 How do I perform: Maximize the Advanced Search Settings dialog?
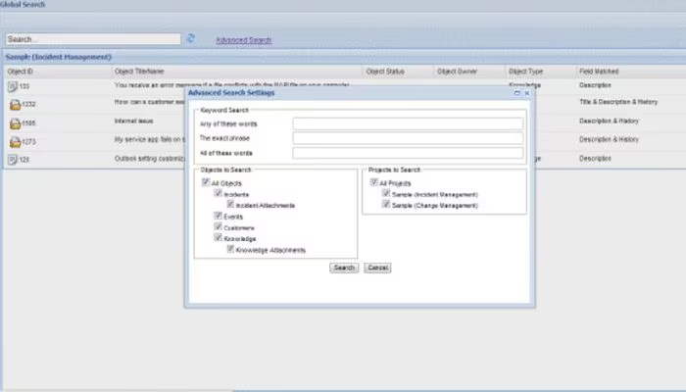[517, 93]
